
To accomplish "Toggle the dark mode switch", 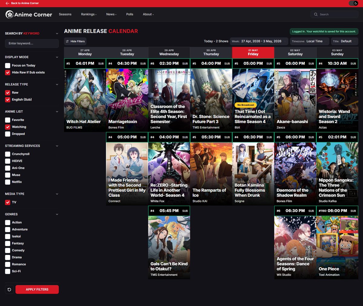I will 353,3.
